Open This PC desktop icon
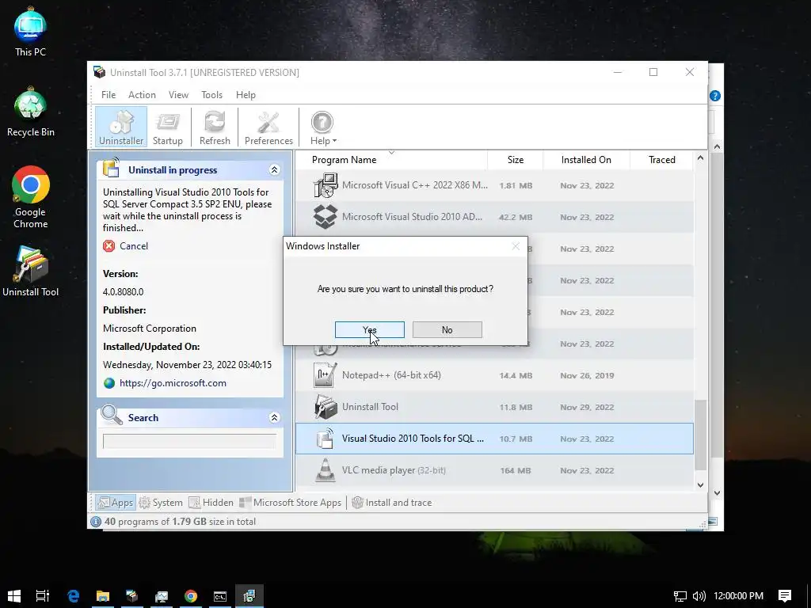 pos(31,32)
